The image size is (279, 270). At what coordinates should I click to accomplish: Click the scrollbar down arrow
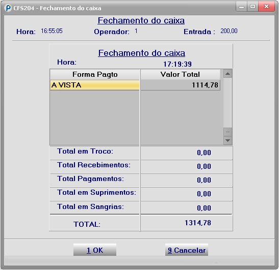[228, 140]
